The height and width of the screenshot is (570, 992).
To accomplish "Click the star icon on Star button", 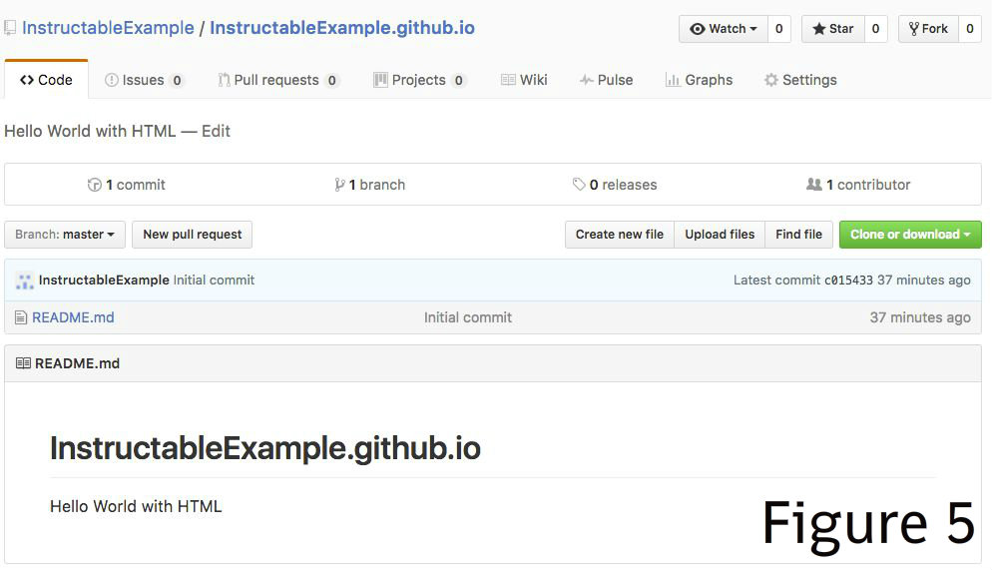I will click(x=818, y=29).
